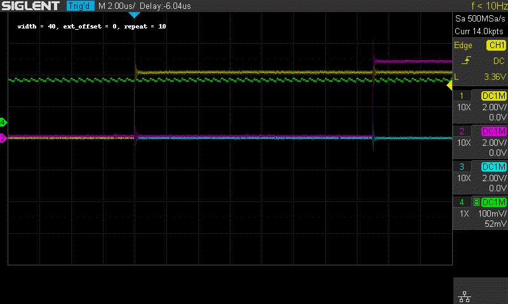Click the yellow trigger level arrow marker
Screen dimensions: 508x304
(x=450, y=85)
